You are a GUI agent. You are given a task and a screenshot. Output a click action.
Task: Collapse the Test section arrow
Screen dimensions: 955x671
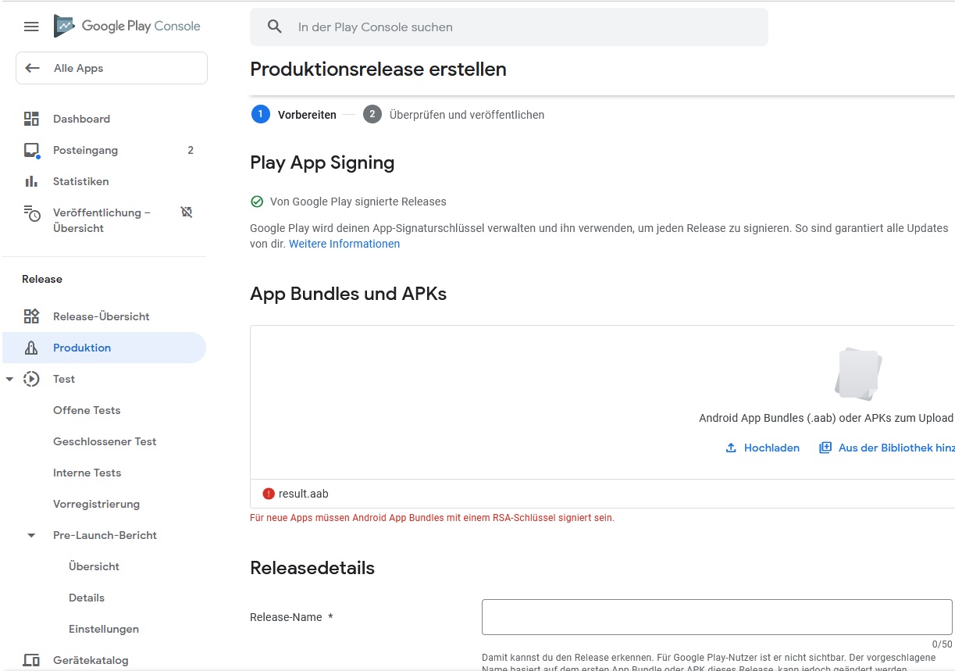click(9, 379)
